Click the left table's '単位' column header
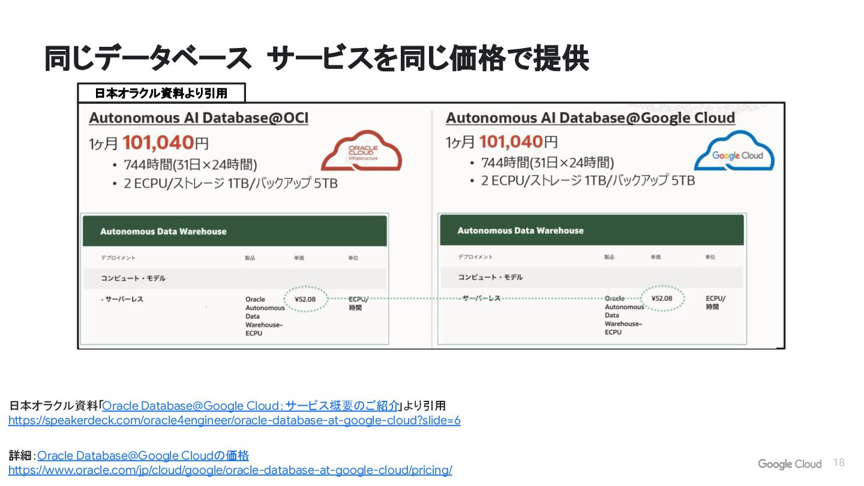Image resolution: width=864 pixels, height=486 pixels. pyautogui.click(x=353, y=258)
